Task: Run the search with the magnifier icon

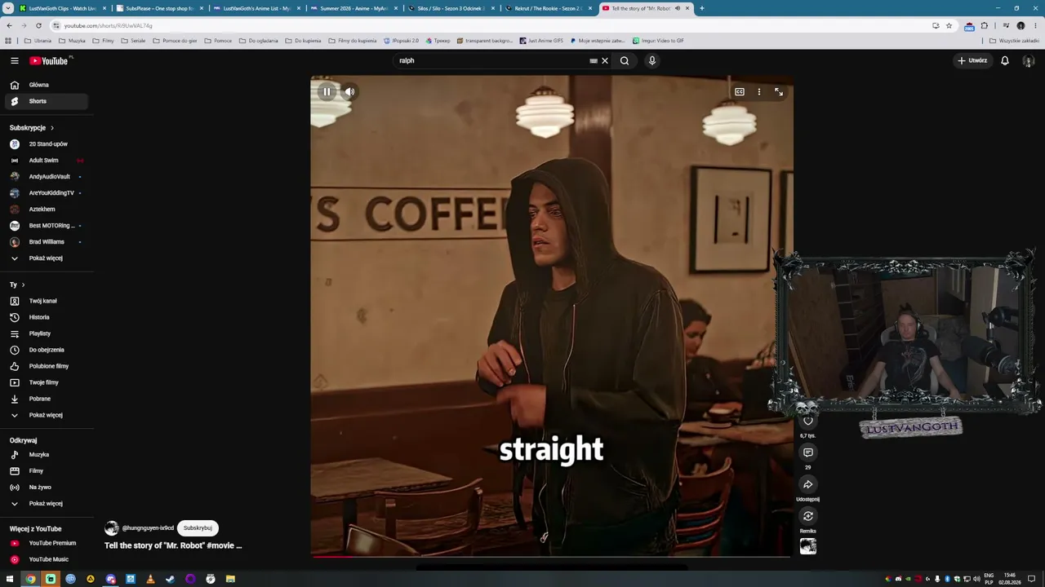Action: pos(625,60)
